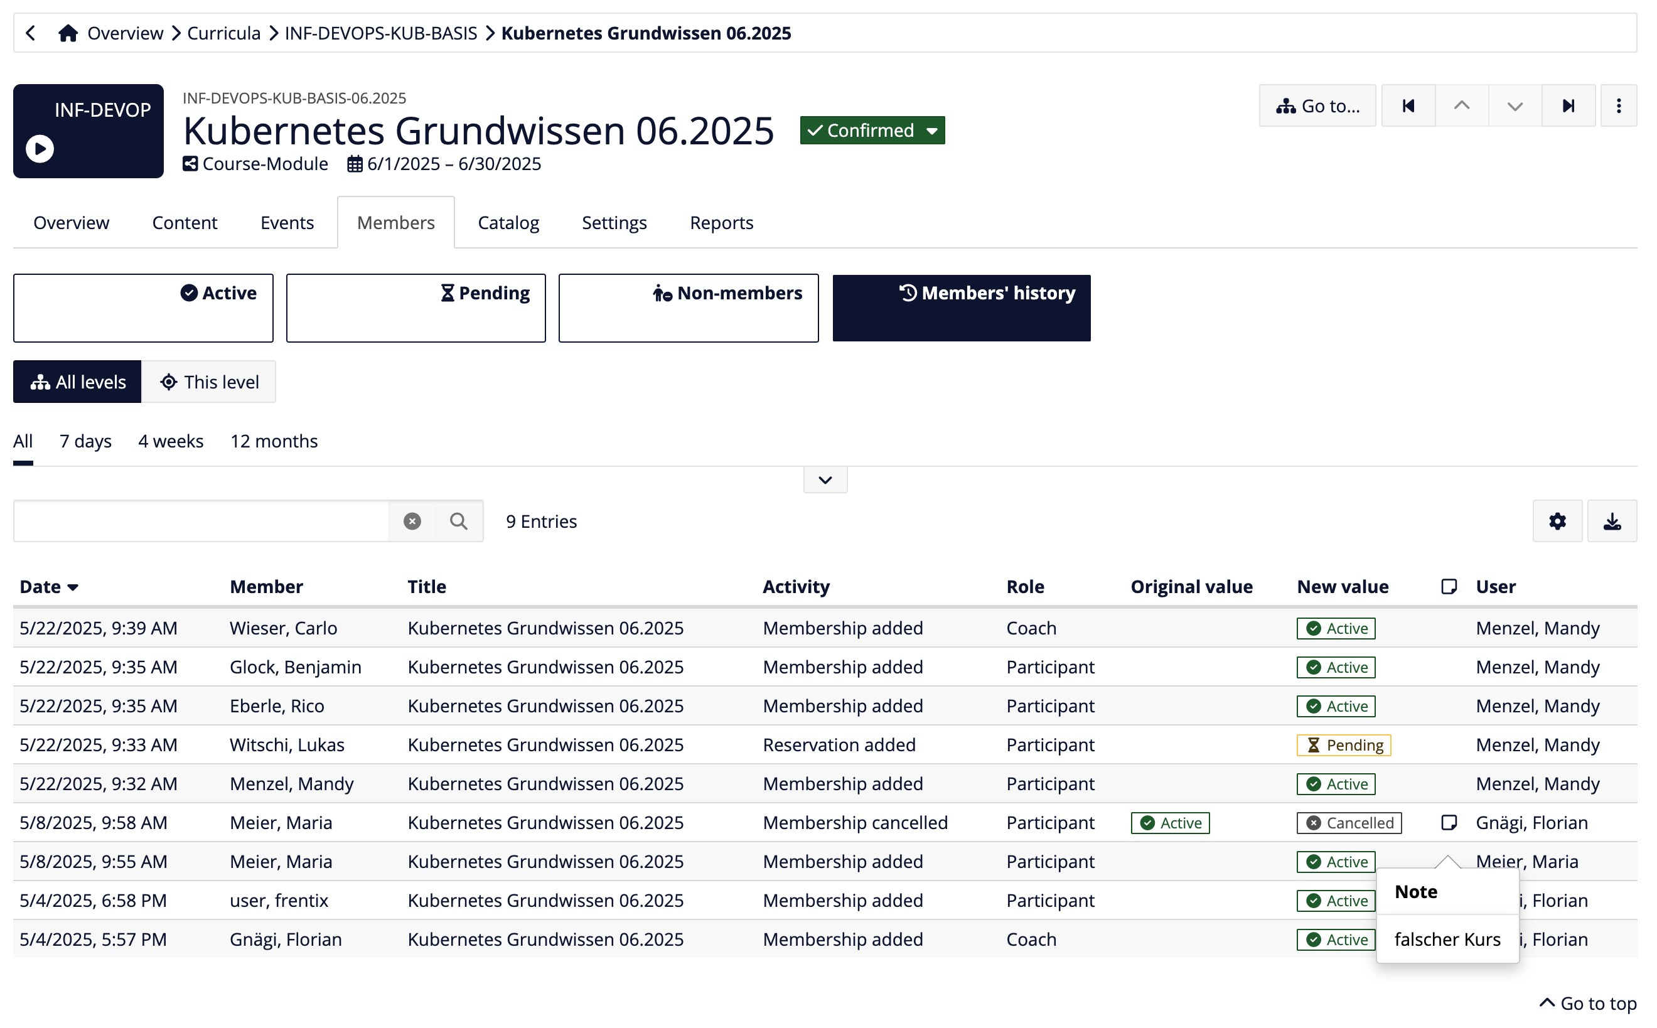Open the three-dot more options menu
The width and height of the screenshot is (1657, 1028).
tap(1617, 106)
